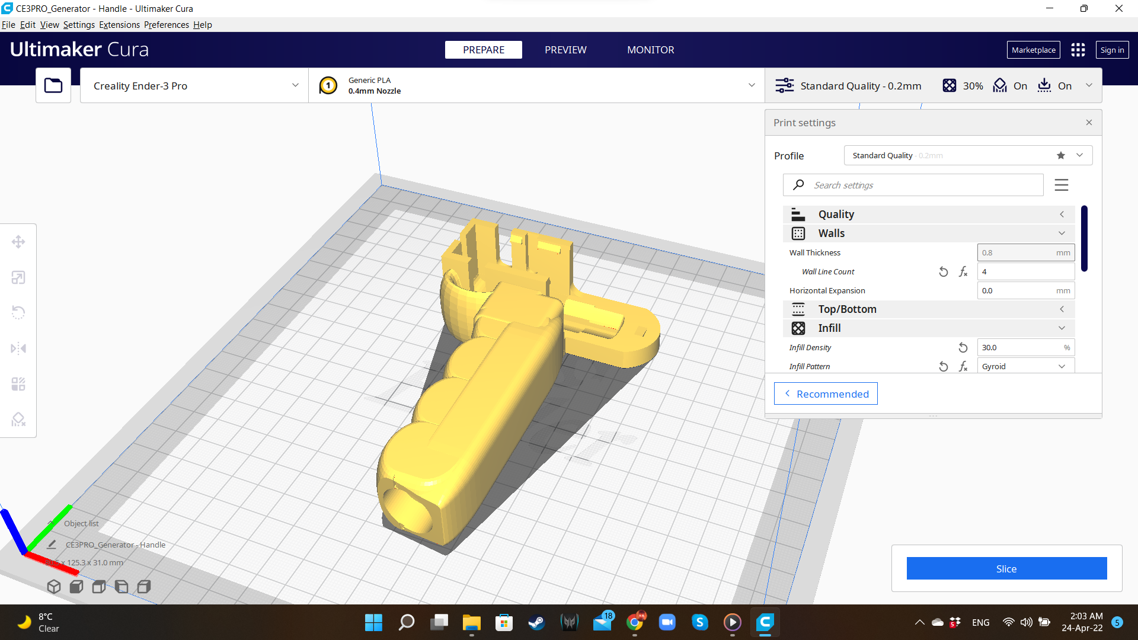
Task: Click the Support Blocker icon
Action: pos(19,419)
